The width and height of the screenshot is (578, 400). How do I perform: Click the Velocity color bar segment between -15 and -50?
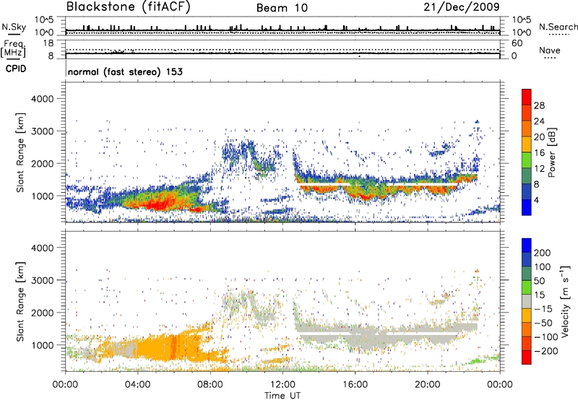527,316
